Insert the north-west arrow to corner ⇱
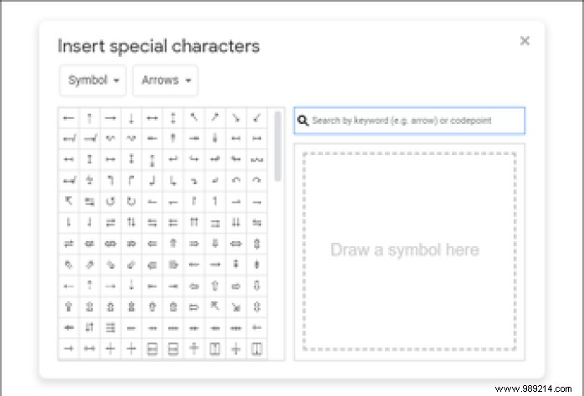This screenshot has height=396, width=584. point(215,307)
